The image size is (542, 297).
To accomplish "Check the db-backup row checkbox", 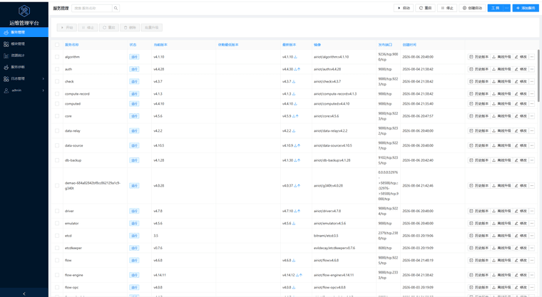I will (x=57, y=160).
